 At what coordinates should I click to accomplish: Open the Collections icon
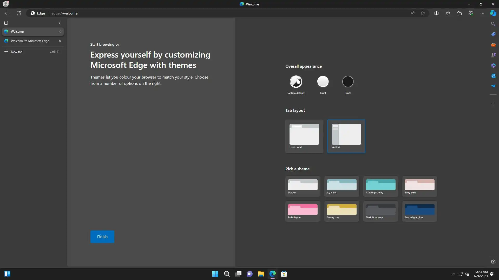[x=459, y=13]
